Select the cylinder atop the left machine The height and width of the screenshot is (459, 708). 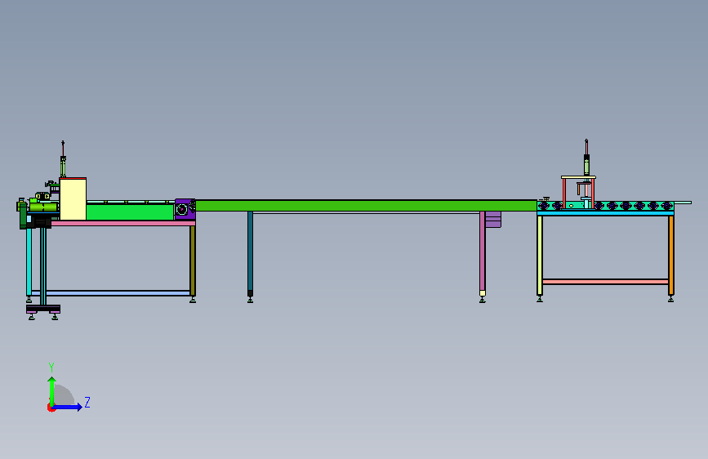pyautogui.click(x=63, y=167)
